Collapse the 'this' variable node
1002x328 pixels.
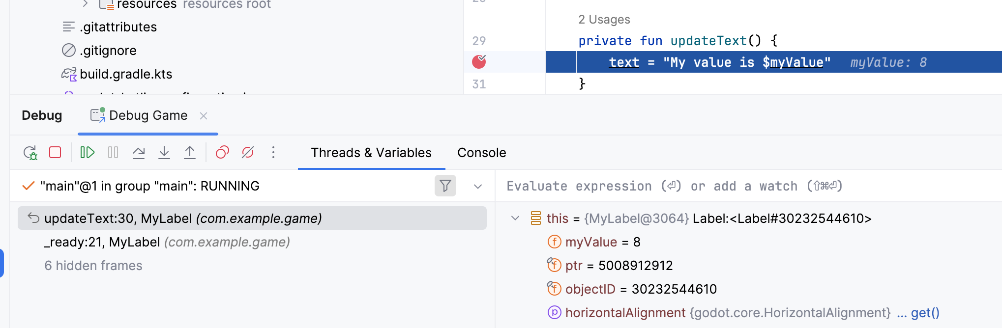pos(515,218)
